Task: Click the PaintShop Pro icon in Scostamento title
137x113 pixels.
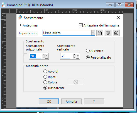Action: click(x=20, y=18)
